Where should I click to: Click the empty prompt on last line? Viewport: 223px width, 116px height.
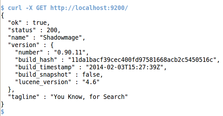(x=3, y=111)
